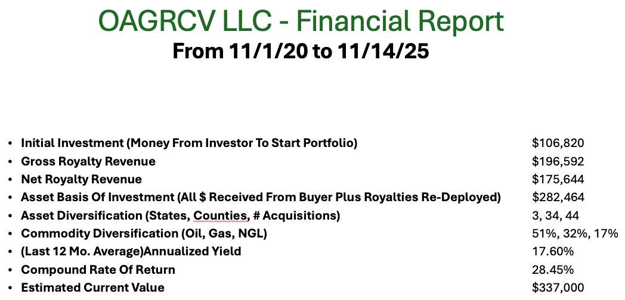Image resolution: width=625 pixels, height=300 pixels.
Task: Click the $175,644 net revenue amount
Action: [x=558, y=179]
